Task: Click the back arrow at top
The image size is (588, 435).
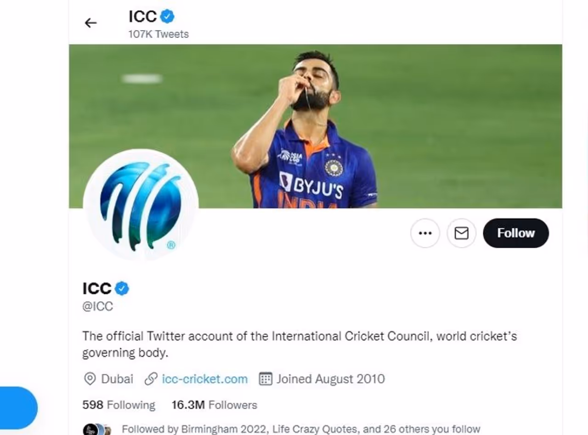Action: point(90,23)
